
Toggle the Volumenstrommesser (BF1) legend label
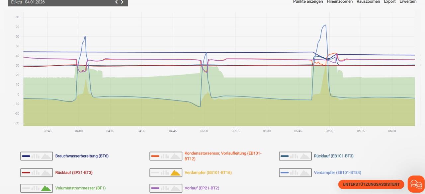click(x=80, y=188)
